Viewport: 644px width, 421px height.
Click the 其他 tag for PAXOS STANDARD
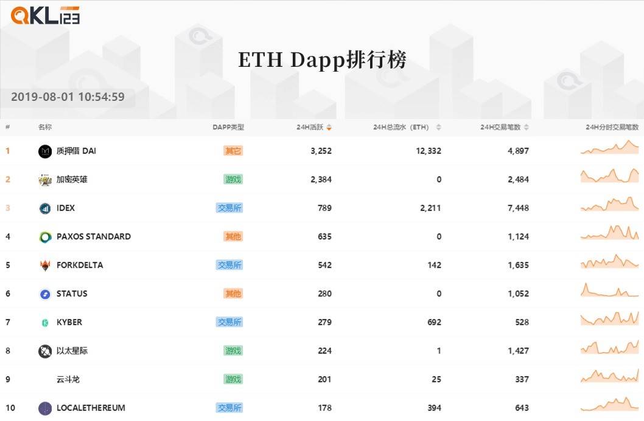[x=233, y=236]
